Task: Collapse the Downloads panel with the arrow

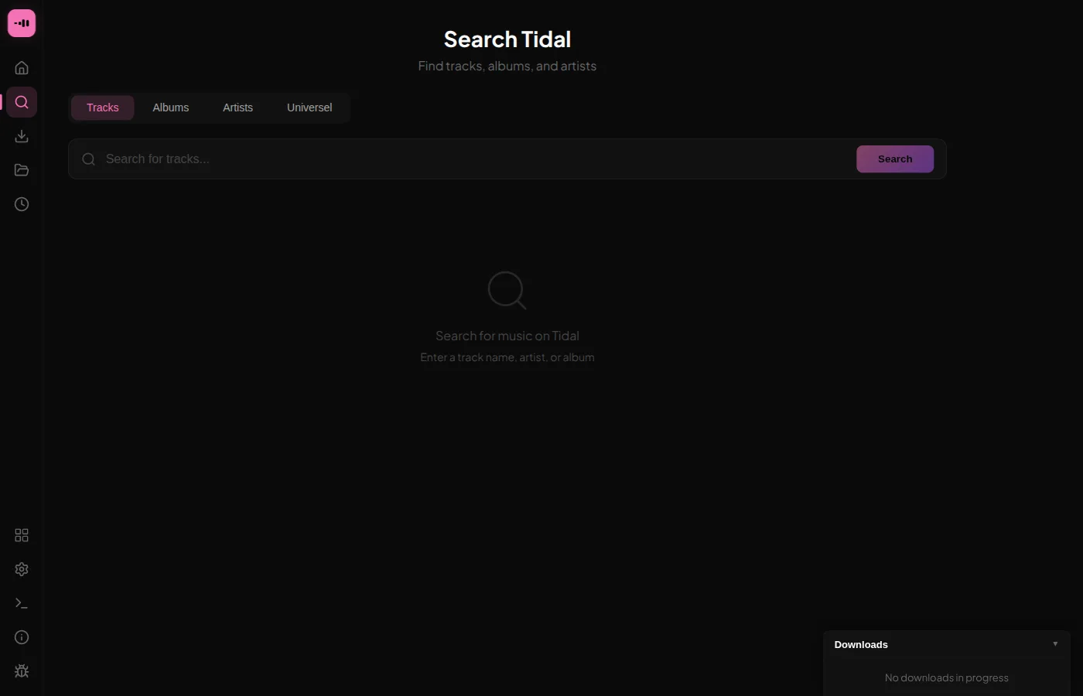Action: pyautogui.click(x=1055, y=644)
